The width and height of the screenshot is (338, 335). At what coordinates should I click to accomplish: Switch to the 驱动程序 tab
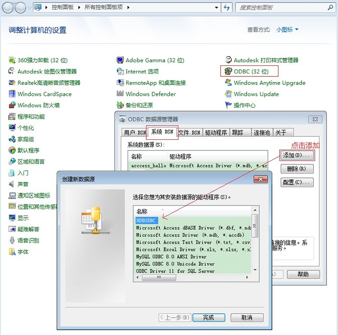pos(215,132)
